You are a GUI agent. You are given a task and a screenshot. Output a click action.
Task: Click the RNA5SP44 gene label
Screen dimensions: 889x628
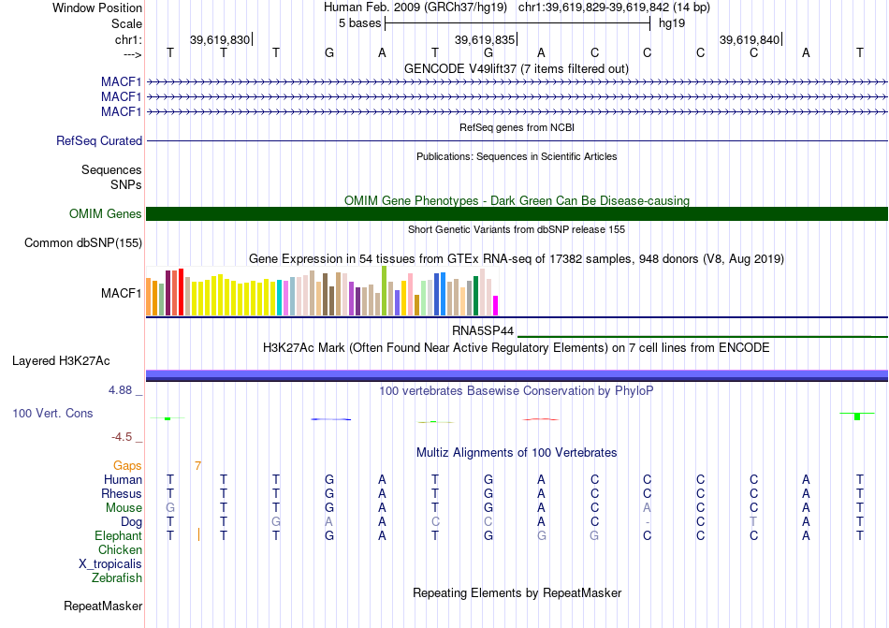click(x=483, y=330)
